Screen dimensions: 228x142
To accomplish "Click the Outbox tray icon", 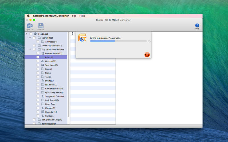I will tap(43, 61).
